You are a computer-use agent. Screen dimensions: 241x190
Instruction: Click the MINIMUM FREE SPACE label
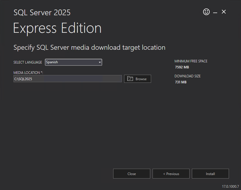pos(191,61)
